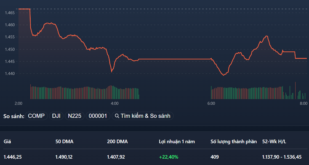309x165 pixels.
Task: Select the component count value 409
Action: coord(215,157)
